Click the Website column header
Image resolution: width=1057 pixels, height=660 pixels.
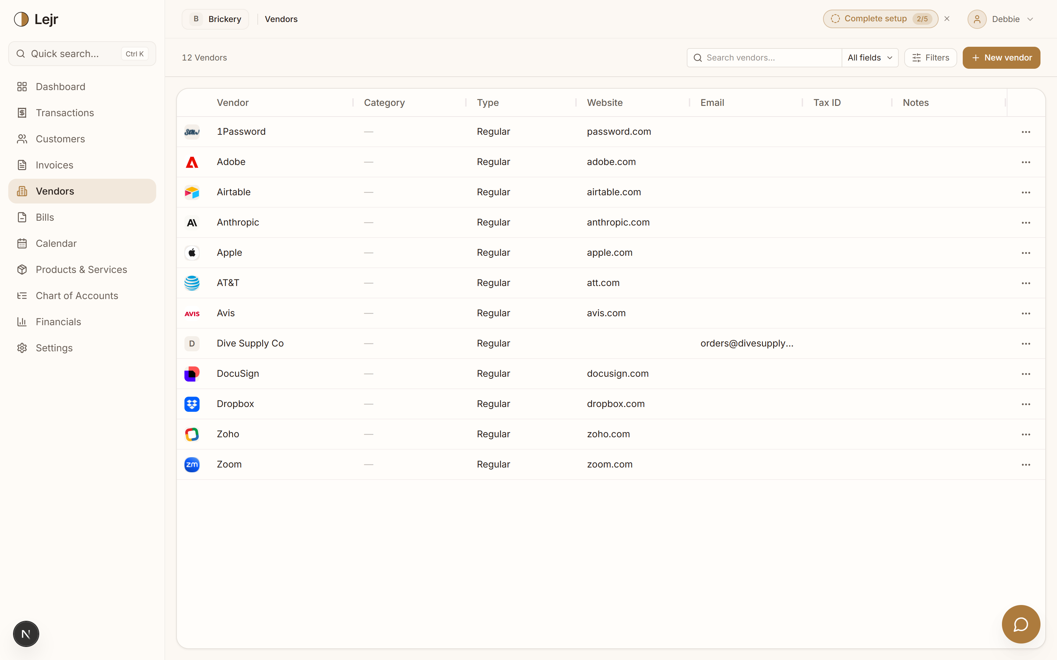605,102
